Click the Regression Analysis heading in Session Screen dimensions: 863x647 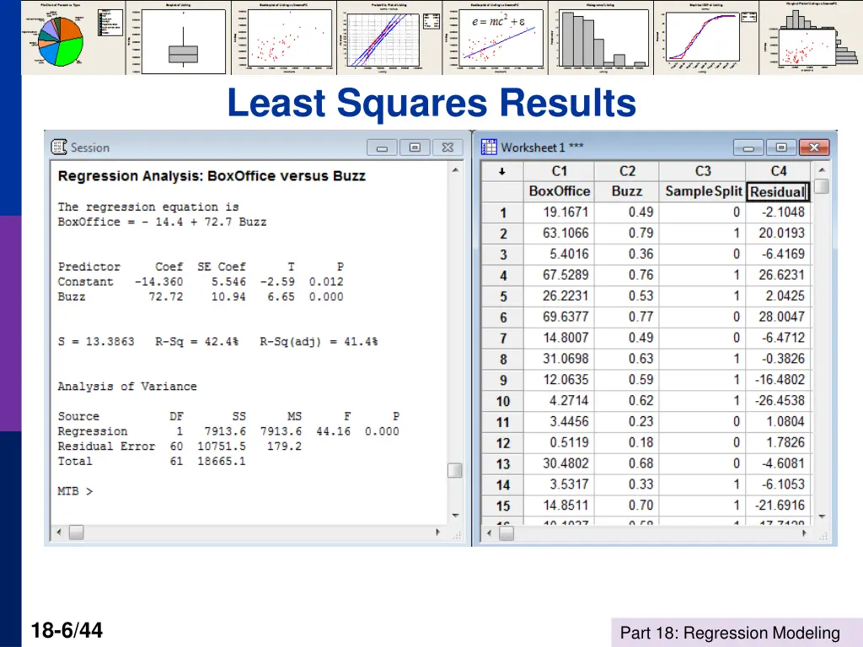tap(212, 176)
